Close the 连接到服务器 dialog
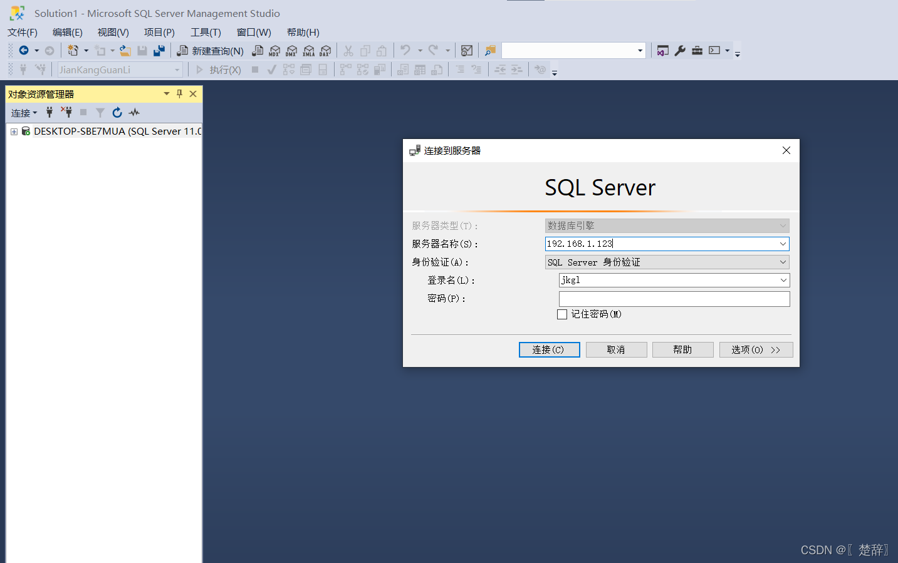This screenshot has height=563, width=898. [786, 150]
